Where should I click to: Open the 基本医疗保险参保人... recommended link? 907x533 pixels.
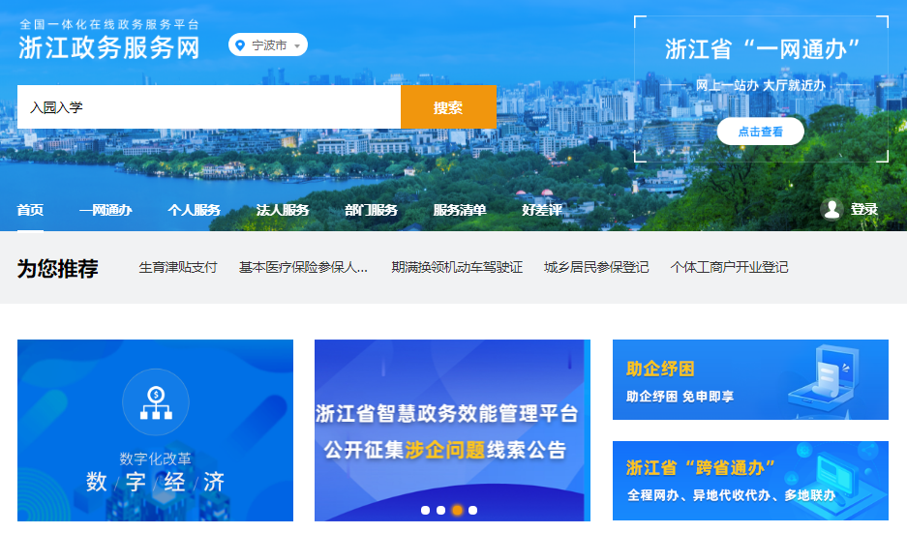303,267
